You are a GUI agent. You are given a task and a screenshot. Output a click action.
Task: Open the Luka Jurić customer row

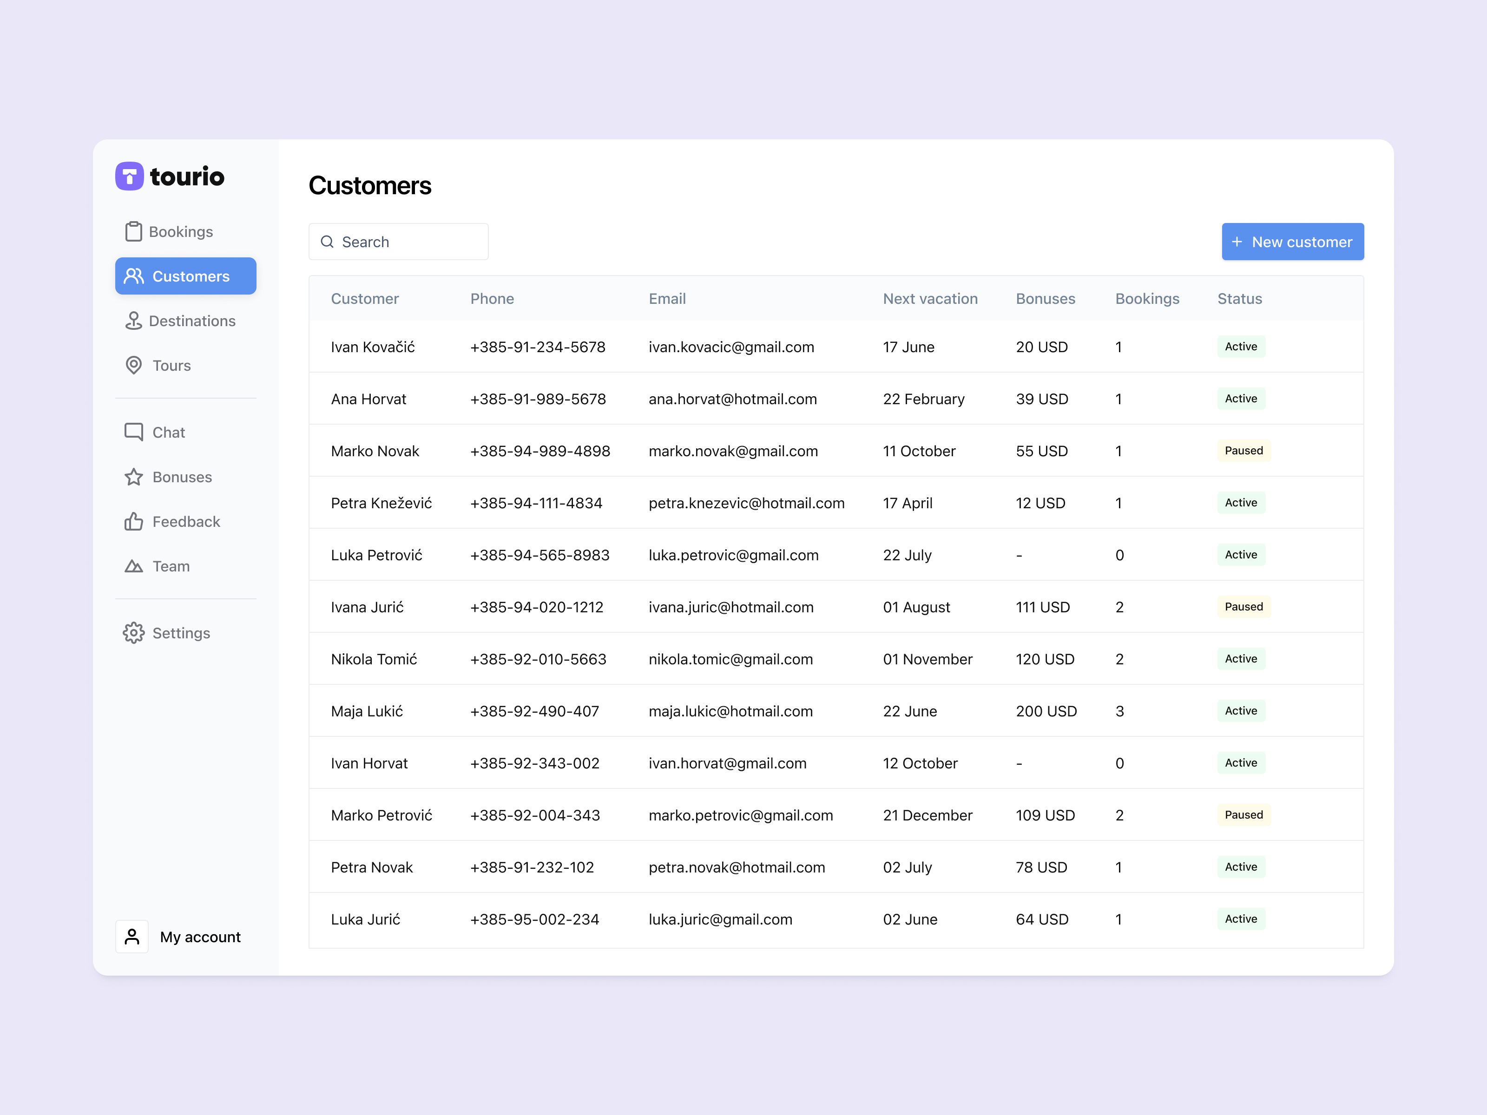click(x=365, y=919)
